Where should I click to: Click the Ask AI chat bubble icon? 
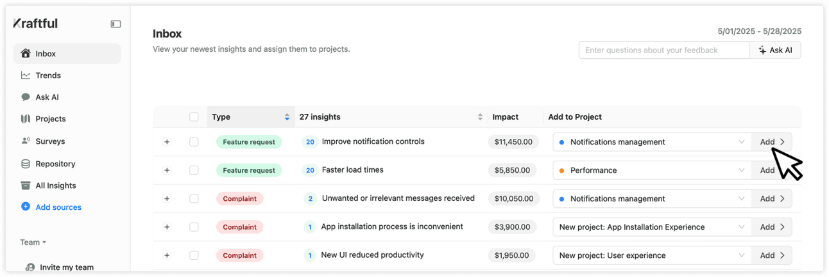26,97
